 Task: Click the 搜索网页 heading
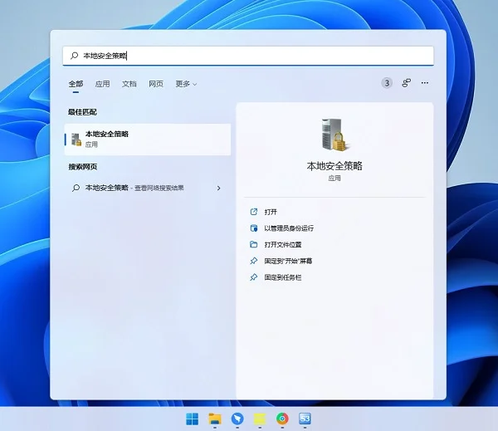[82, 167]
